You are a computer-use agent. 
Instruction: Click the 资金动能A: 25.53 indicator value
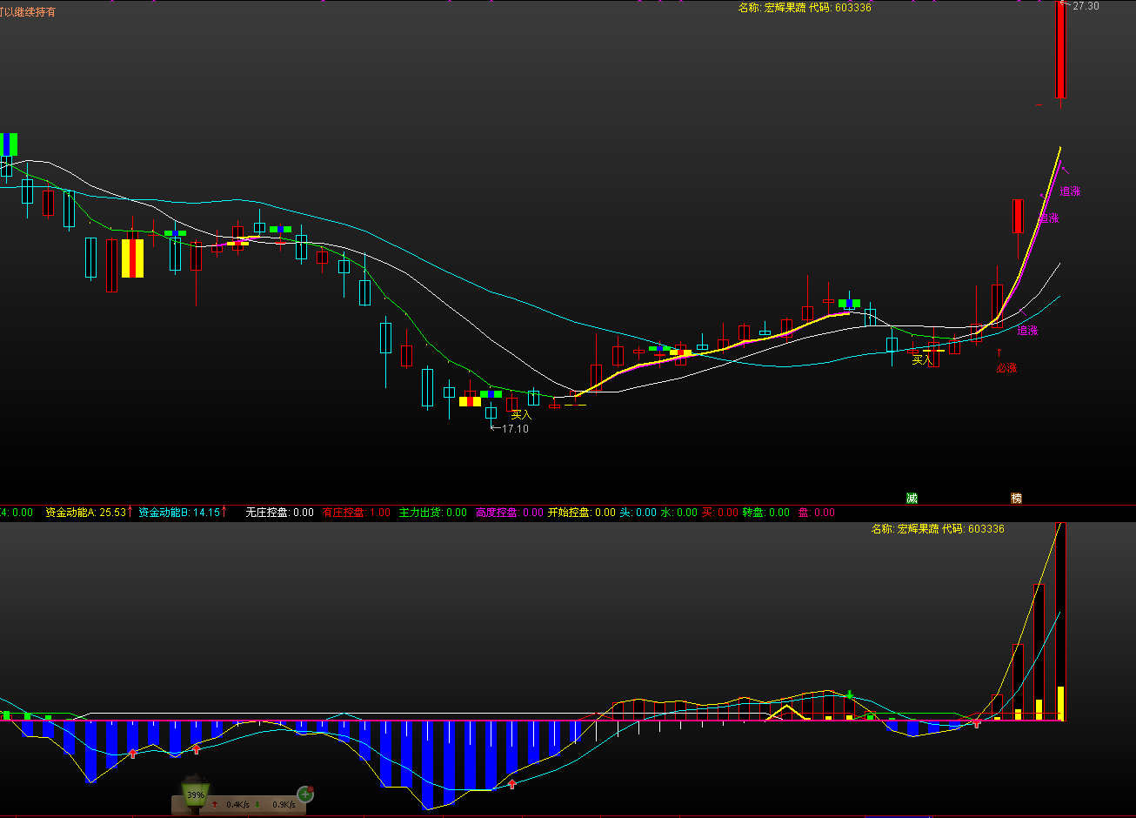[88, 513]
